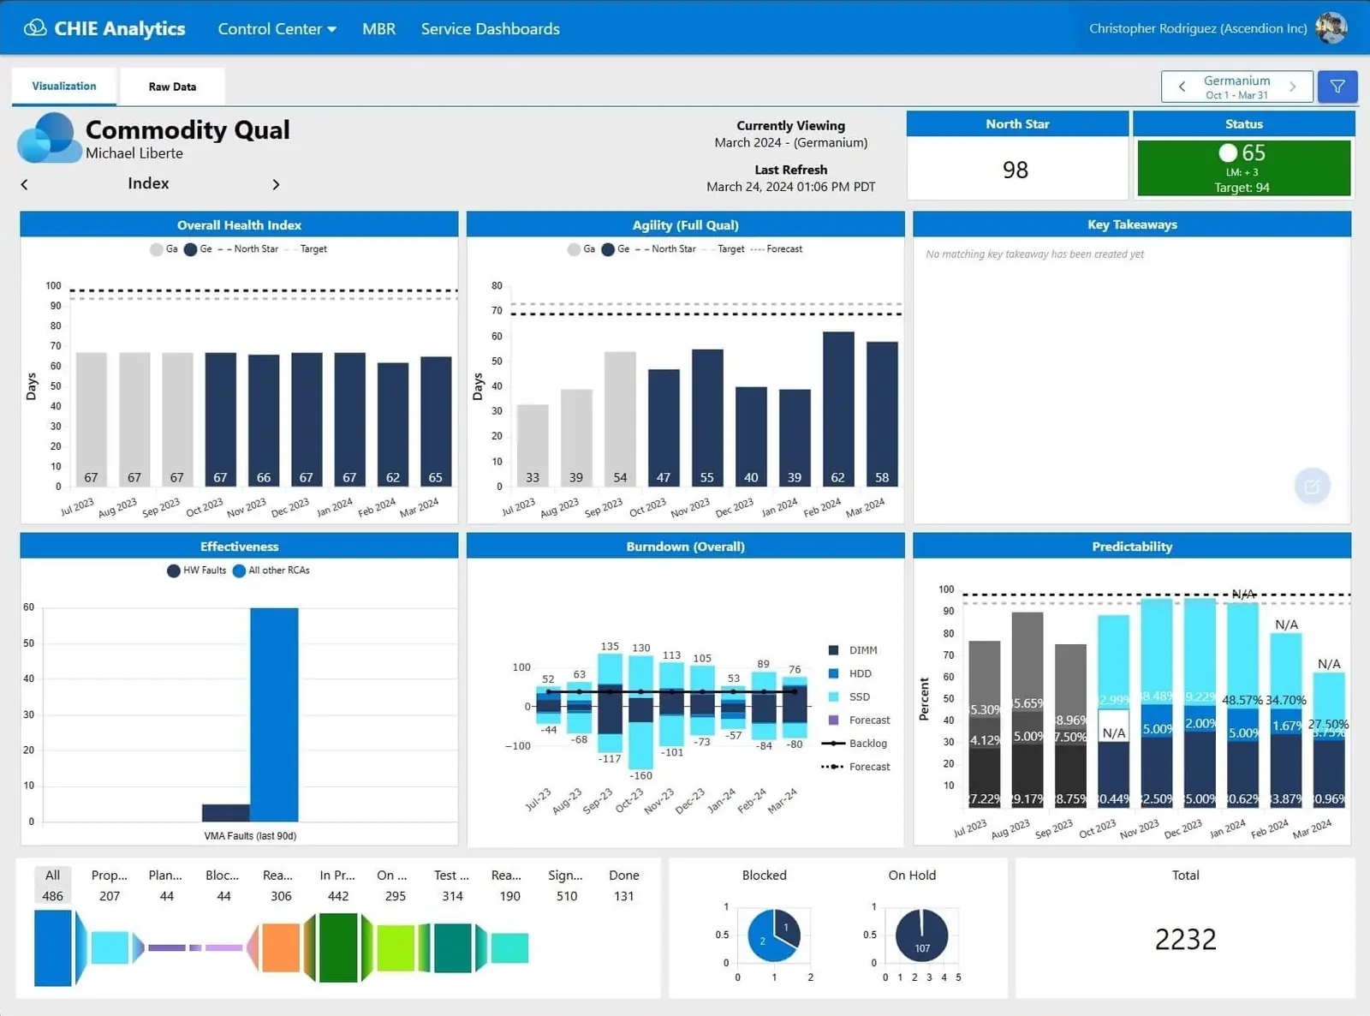Select the Done stage 131
Image resolution: width=1370 pixels, height=1016 pixels.
(x=624, y=886)
